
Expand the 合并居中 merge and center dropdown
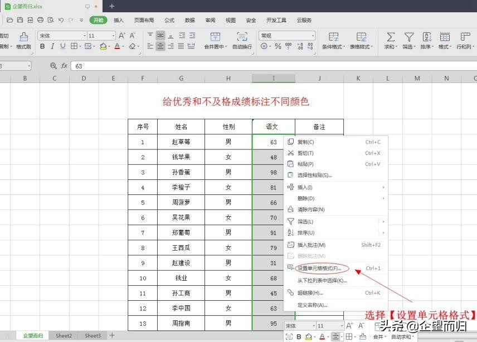[x=226, y=47]
